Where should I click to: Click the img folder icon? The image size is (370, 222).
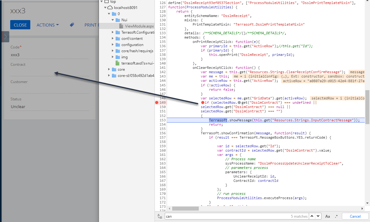pyautogui.click(x=118, y=57)
